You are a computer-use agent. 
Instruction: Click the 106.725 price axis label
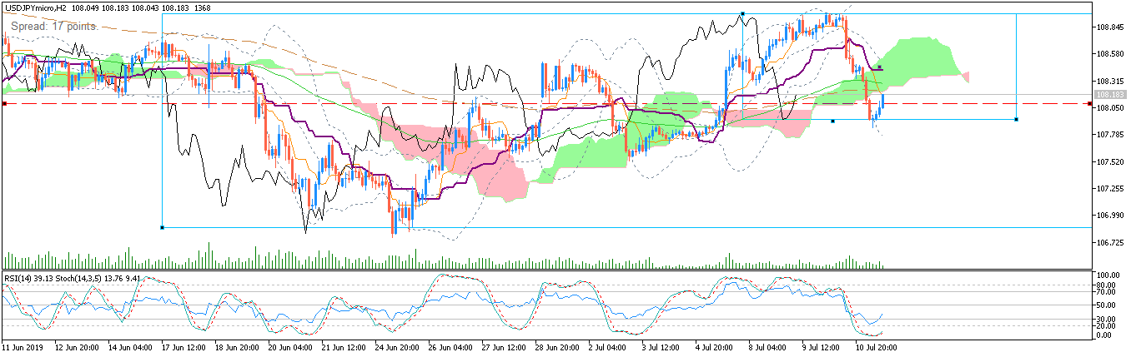coord(1110,243)
